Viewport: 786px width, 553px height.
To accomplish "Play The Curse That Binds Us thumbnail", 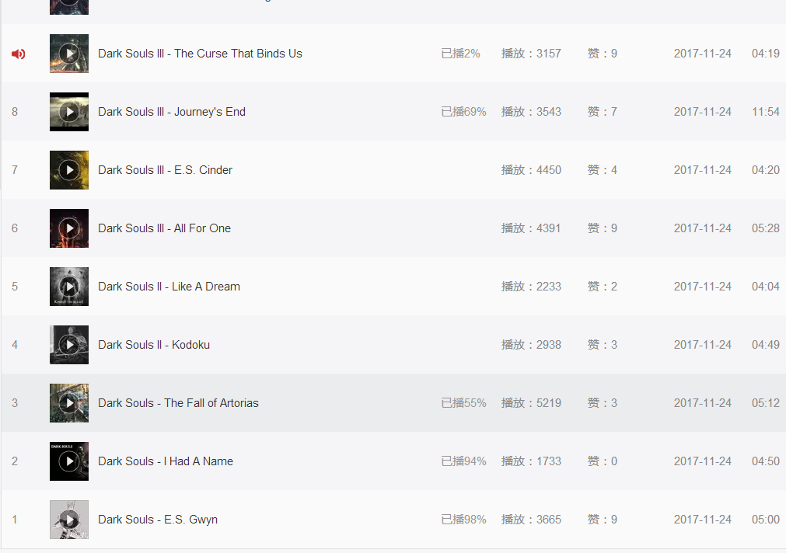I will tap(69, 54).
